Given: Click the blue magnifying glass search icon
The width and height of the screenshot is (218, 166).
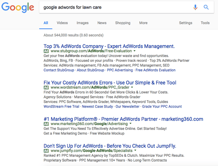Looking at the screenshot, I should pos(206,7).
